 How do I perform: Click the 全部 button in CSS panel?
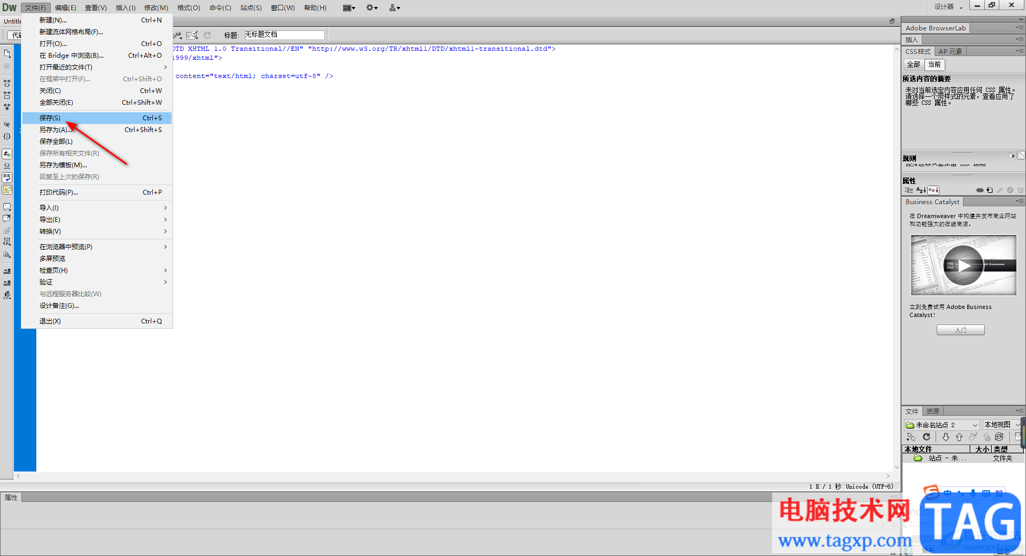914,64
